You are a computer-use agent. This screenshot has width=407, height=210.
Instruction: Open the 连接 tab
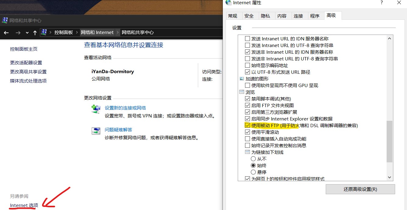pos(298,16)
